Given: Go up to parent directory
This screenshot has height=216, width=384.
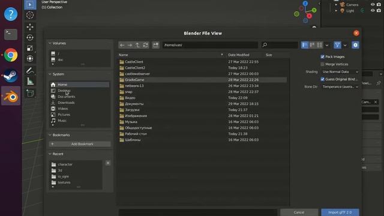Looking at the screenshot, I should point(137,45).
